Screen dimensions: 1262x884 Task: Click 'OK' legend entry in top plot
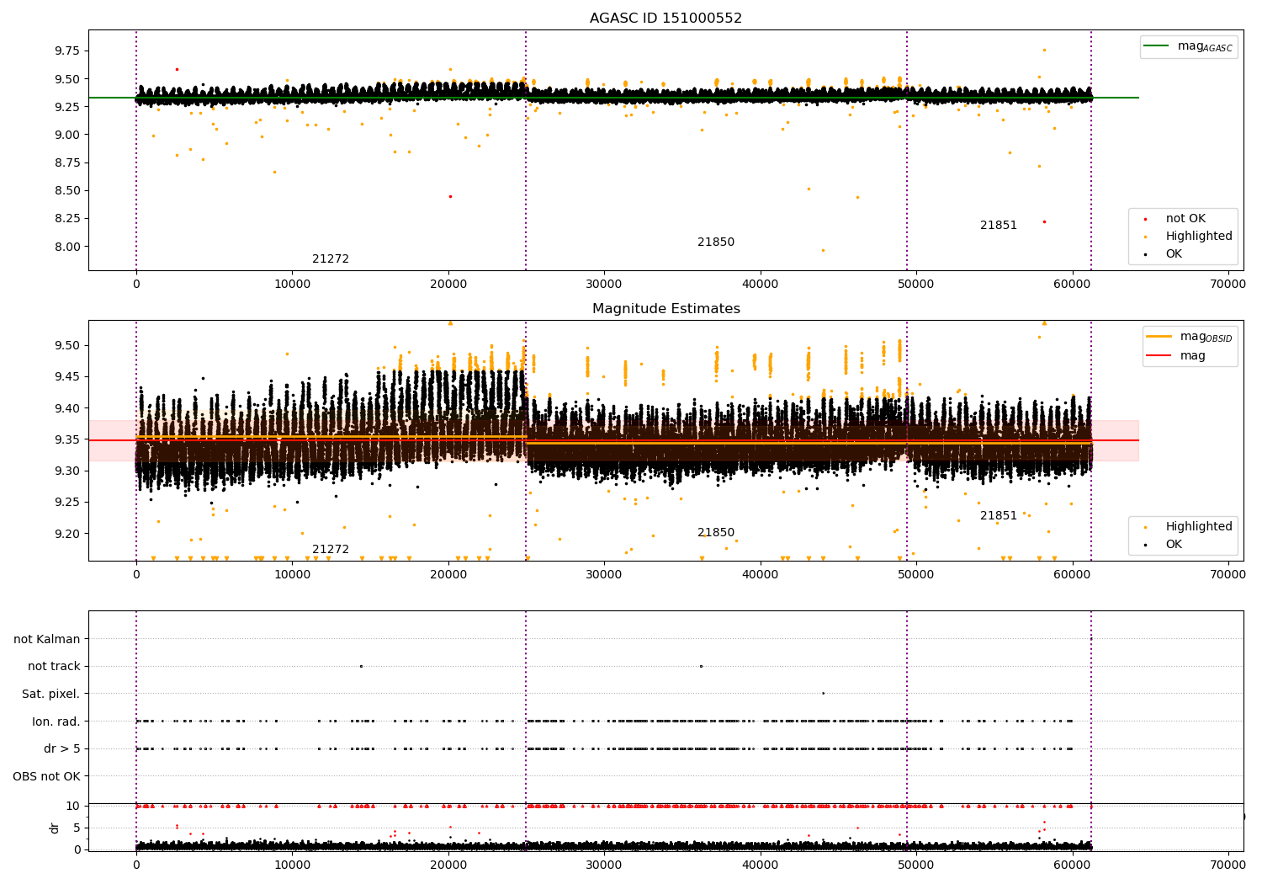1173,254
